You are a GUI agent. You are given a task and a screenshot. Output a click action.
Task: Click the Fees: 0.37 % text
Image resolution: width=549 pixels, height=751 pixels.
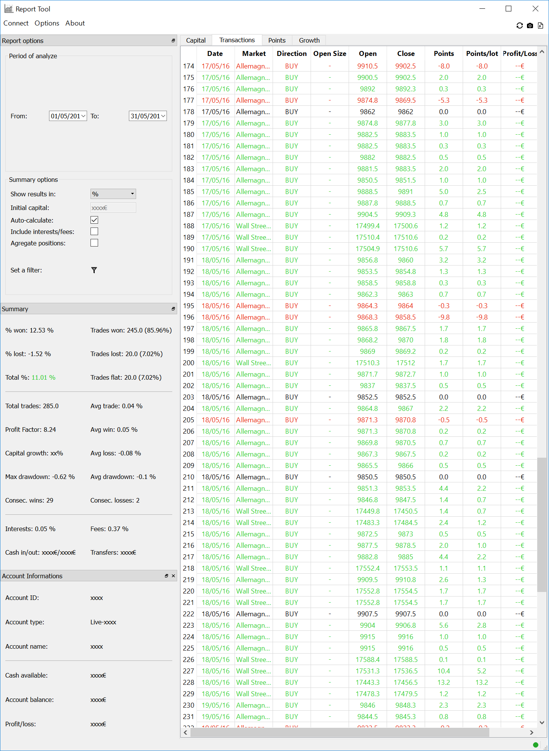click(x=109, y=529)
